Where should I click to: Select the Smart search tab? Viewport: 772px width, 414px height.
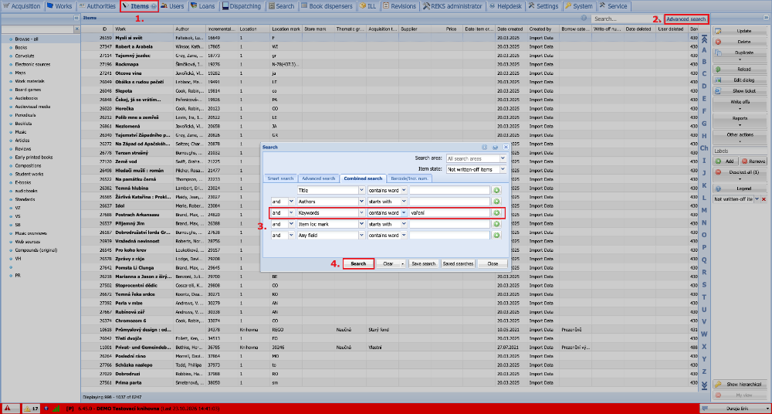click(x=280, y=178)
